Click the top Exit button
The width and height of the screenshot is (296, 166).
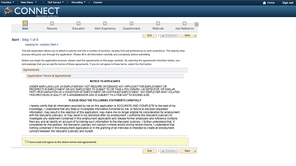(149, 36)
